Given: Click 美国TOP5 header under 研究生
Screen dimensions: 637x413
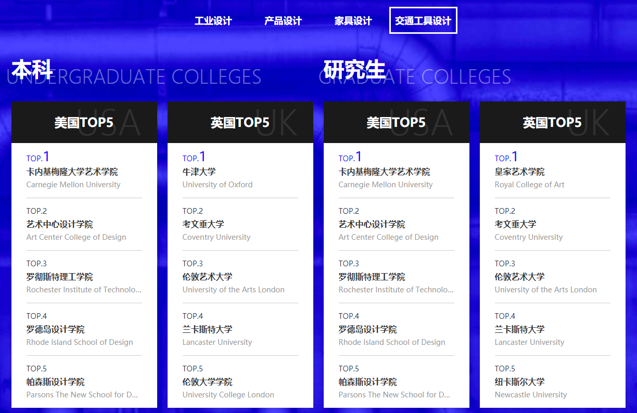Looking at the screenshot, I should point(396,123).
